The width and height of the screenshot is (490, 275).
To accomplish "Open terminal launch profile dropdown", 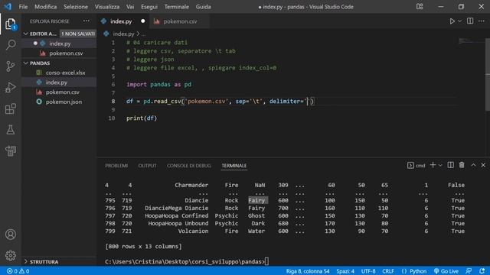I will click(x=440, y=165).
